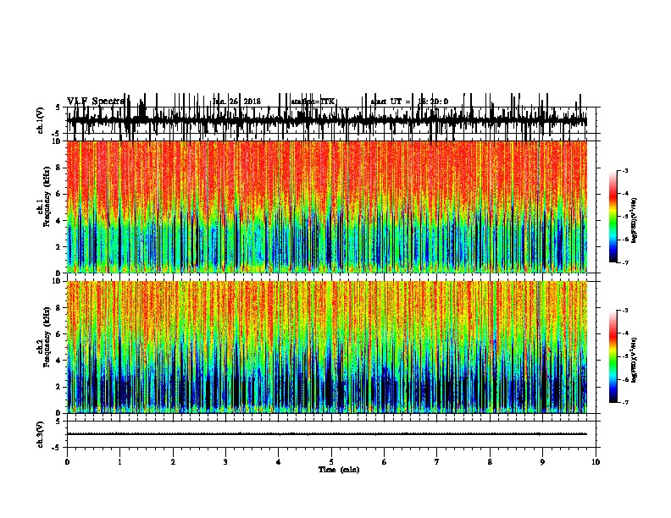Click the '-7' tick on ch.1 colorbar
The width and height of the screenshot is (671, 518).
(625, 262)
